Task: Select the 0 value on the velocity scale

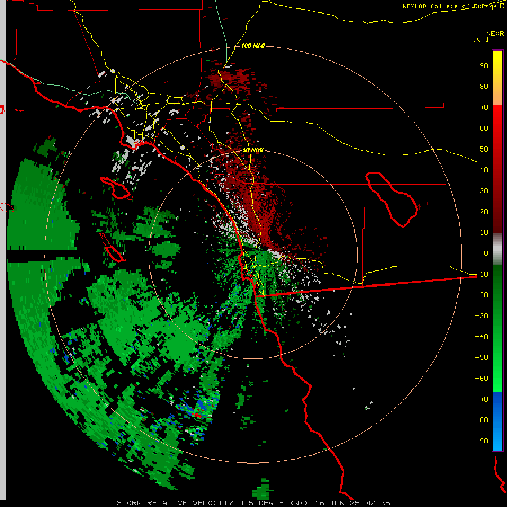Action: click(x=486, y=253)
